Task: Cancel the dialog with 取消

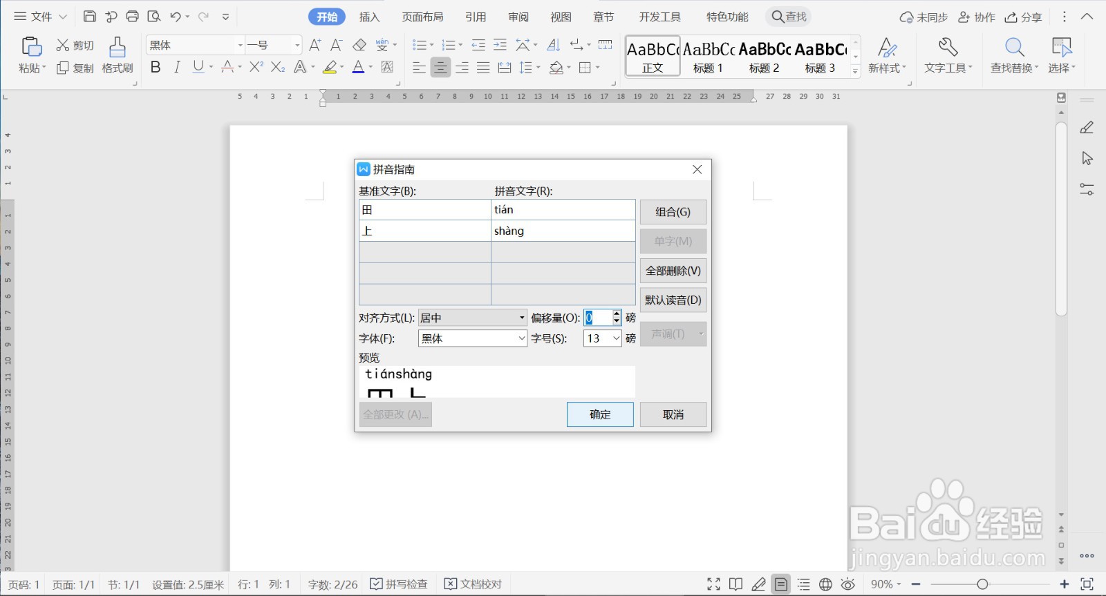Action: tap(673, 414)
